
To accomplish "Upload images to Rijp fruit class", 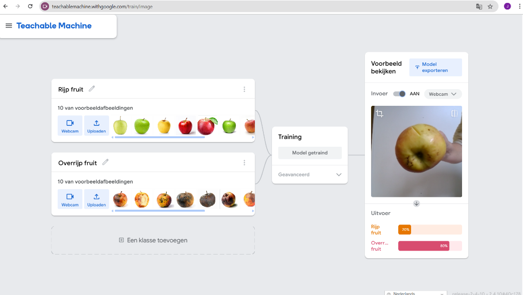I will 96,125.
